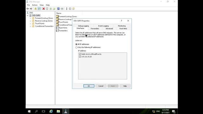Click the Forward arrow in DNS Manager toolbar

[x=31, y=9]
